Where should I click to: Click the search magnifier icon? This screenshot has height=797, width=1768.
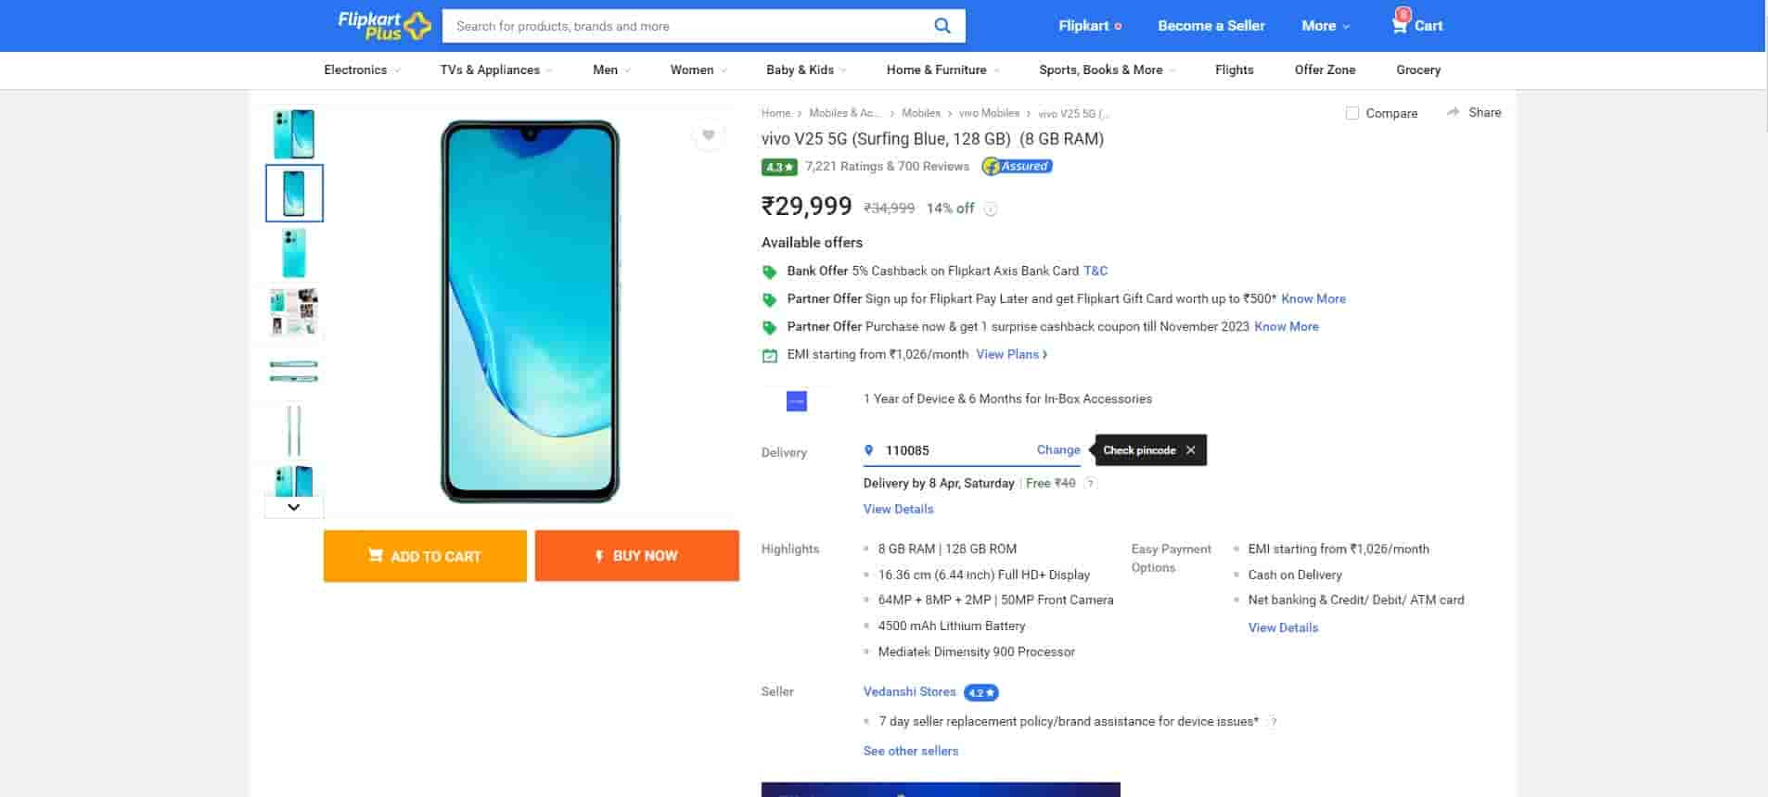click(x=942, y=26)
